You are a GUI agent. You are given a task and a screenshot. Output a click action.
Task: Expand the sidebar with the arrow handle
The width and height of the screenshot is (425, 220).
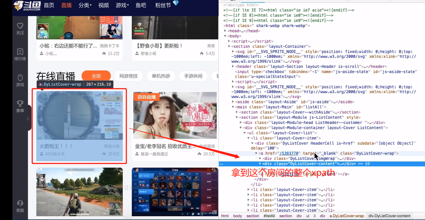pyautogui.click(x=28, y=119)
